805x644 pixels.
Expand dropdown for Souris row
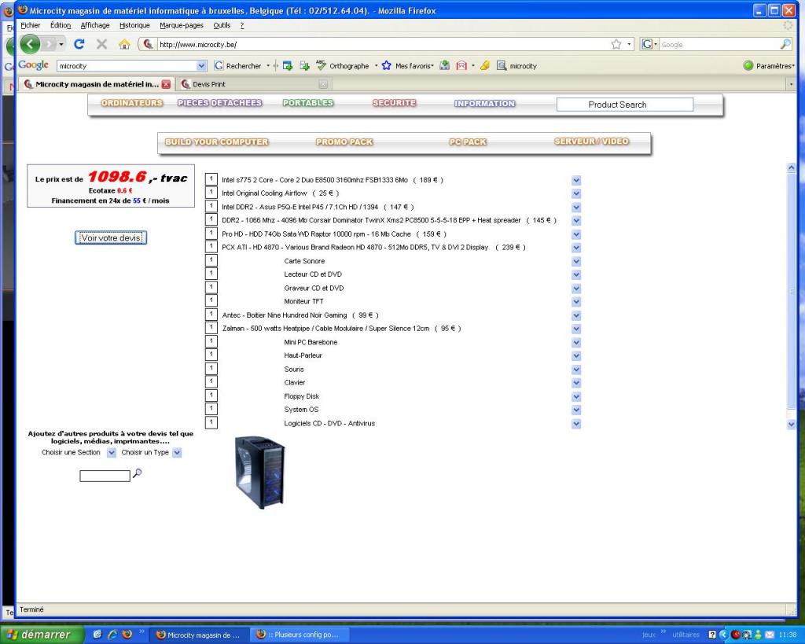(x=576, y=370)
